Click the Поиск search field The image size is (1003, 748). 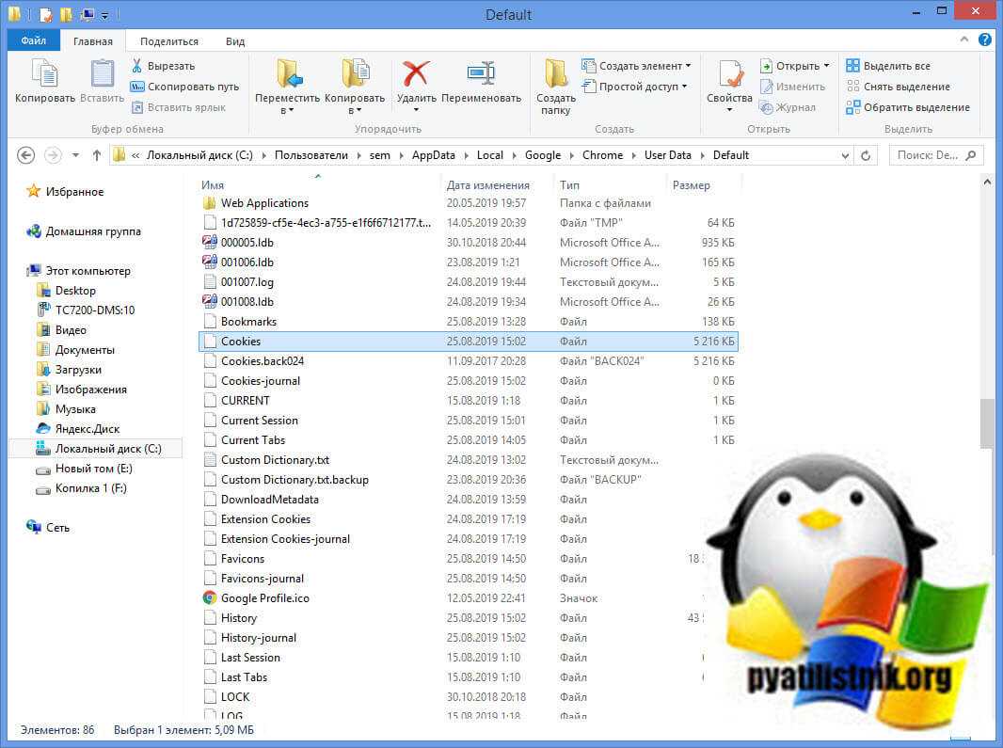click(931, 155)
